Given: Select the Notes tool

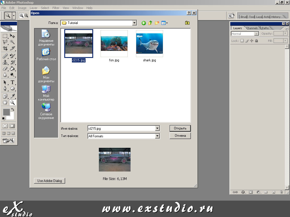Looking at the screenshot, I should (5, 96).
